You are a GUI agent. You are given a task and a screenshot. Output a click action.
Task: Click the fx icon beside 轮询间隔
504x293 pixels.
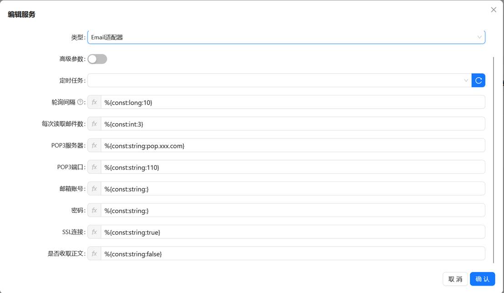pyautogui.click(x=94, y=102)
